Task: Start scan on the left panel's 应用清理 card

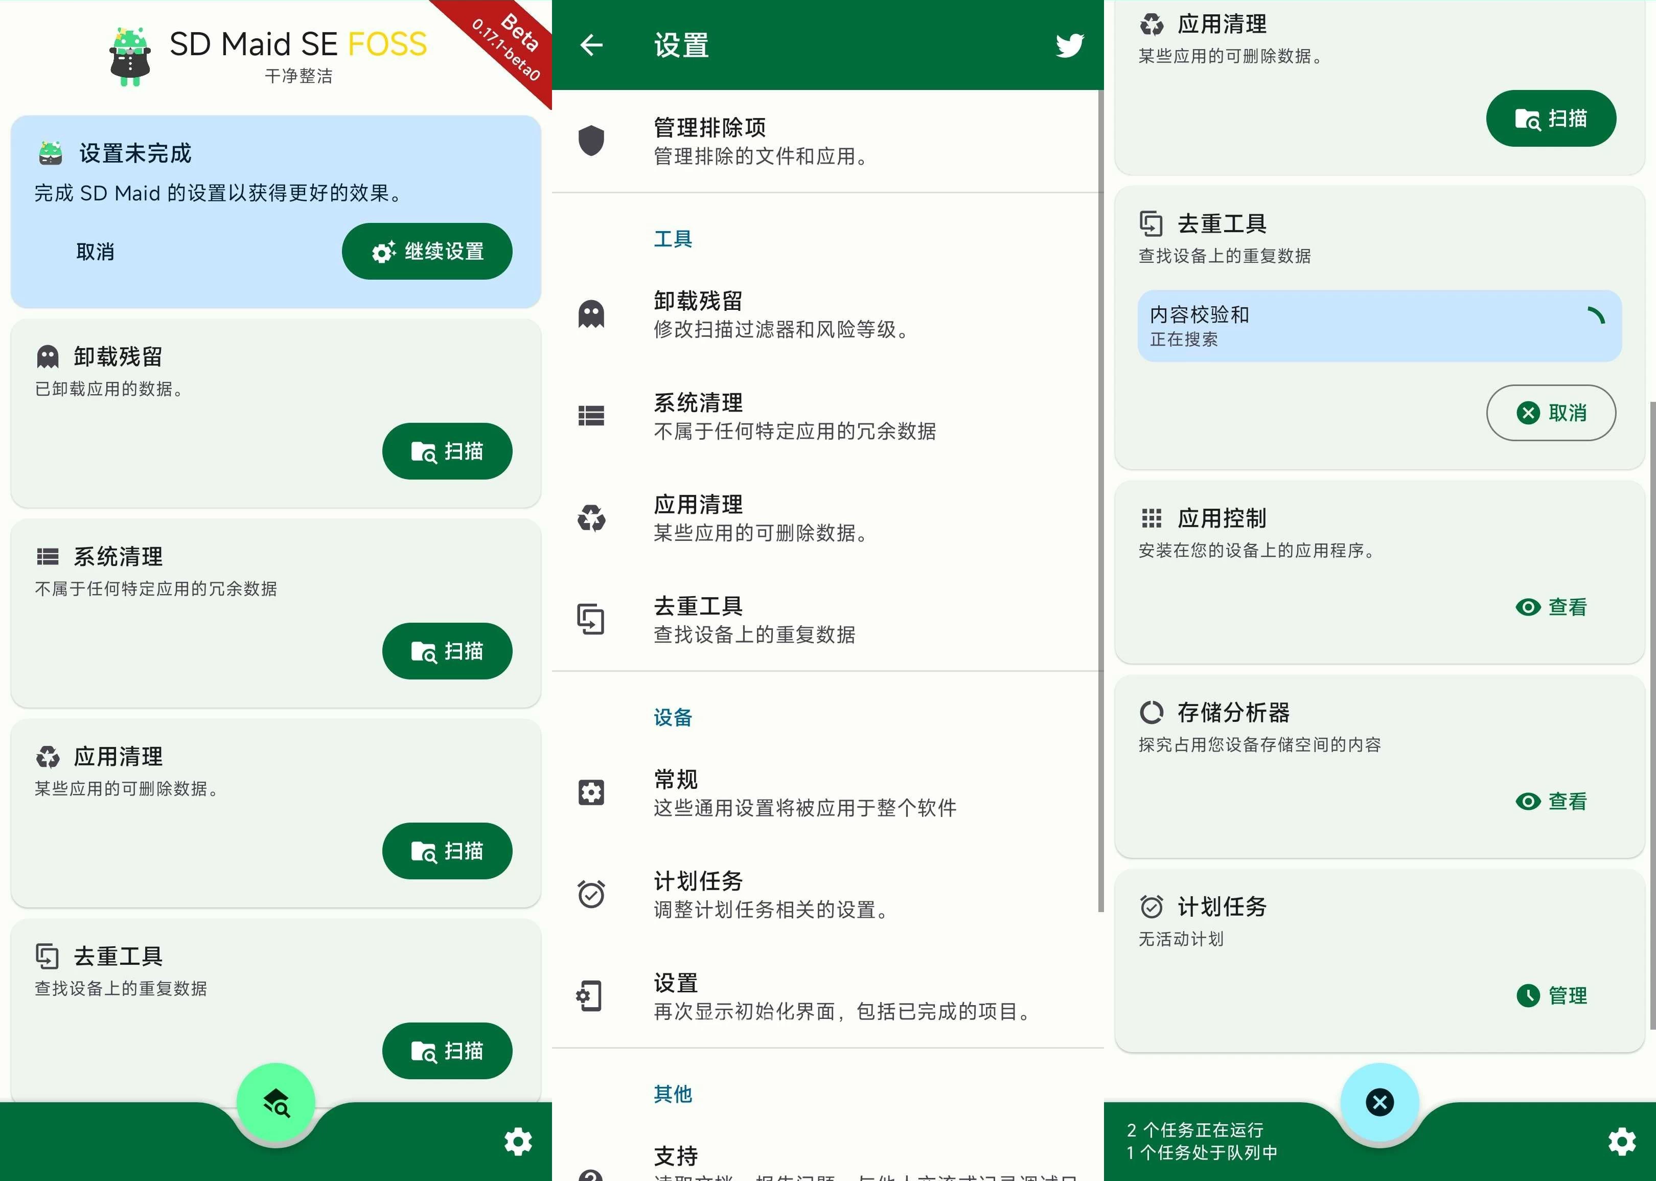Action: point(447,851)
